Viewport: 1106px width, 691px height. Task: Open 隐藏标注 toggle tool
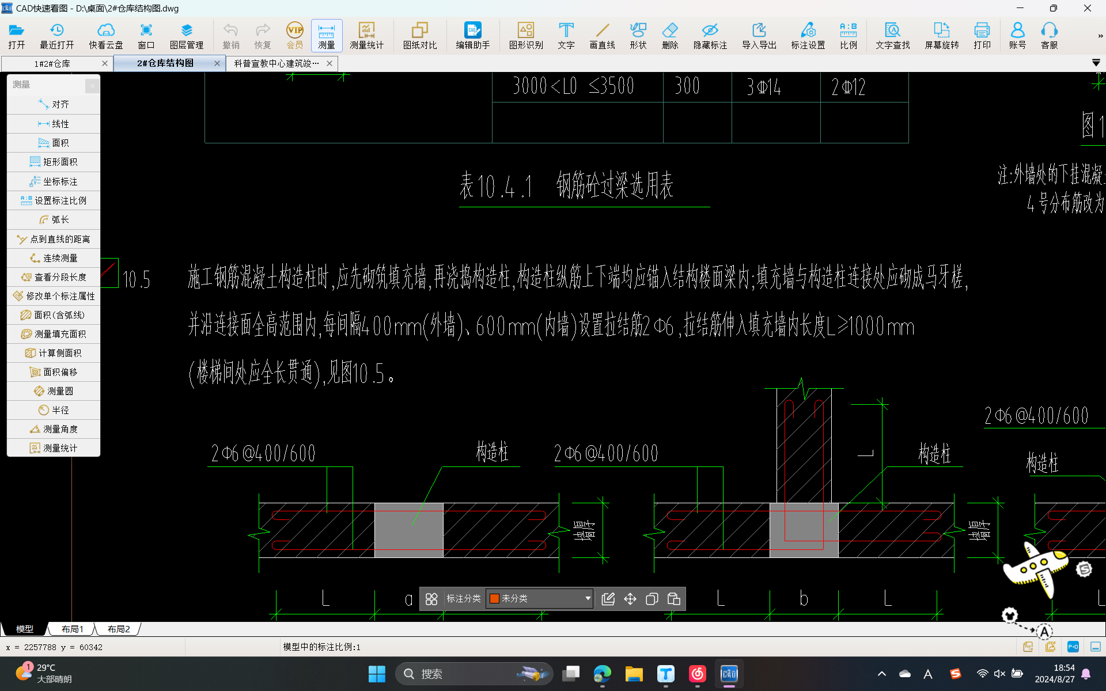pos(710,34)
